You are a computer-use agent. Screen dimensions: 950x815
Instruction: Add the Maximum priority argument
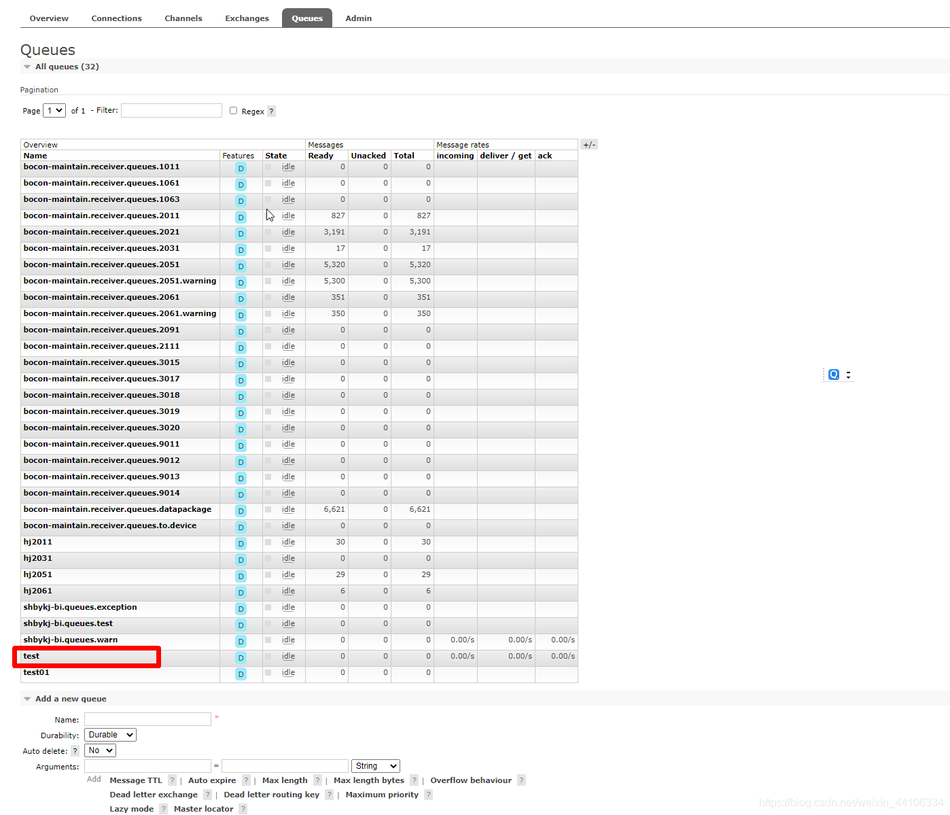(x=382, y=795)
